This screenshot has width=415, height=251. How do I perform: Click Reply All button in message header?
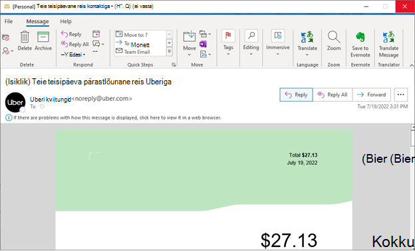pos(333,94)
